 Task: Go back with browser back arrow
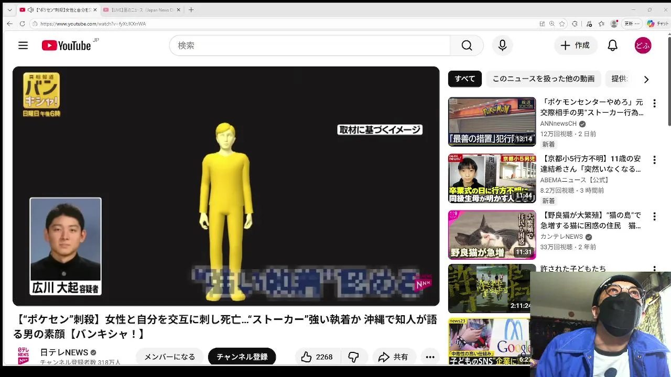(x=9, y=24)
